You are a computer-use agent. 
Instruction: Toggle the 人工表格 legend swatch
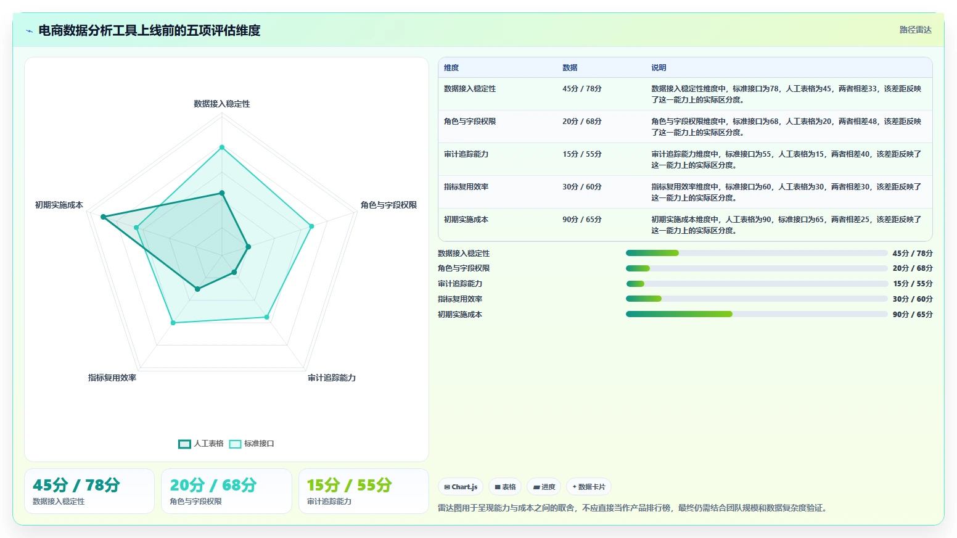tap(184, 444)
